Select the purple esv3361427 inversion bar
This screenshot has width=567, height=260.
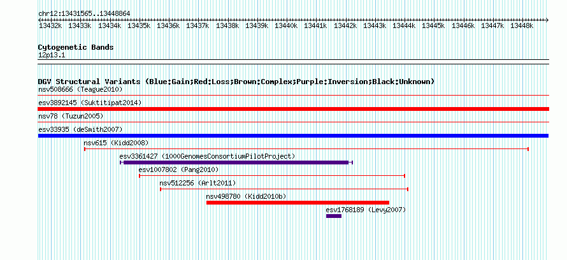236,162
